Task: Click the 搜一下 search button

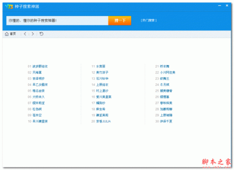Action: click(x=120, y=21)
